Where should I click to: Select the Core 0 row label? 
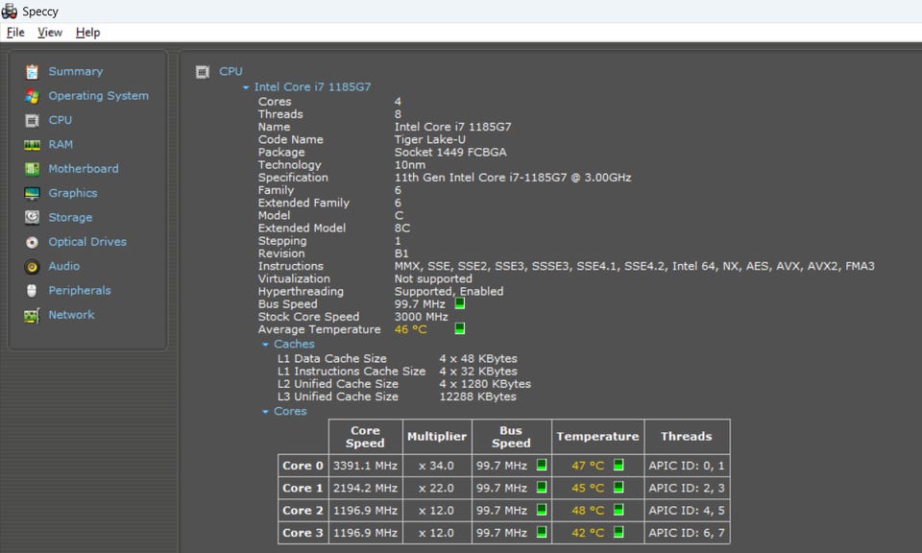303,466
